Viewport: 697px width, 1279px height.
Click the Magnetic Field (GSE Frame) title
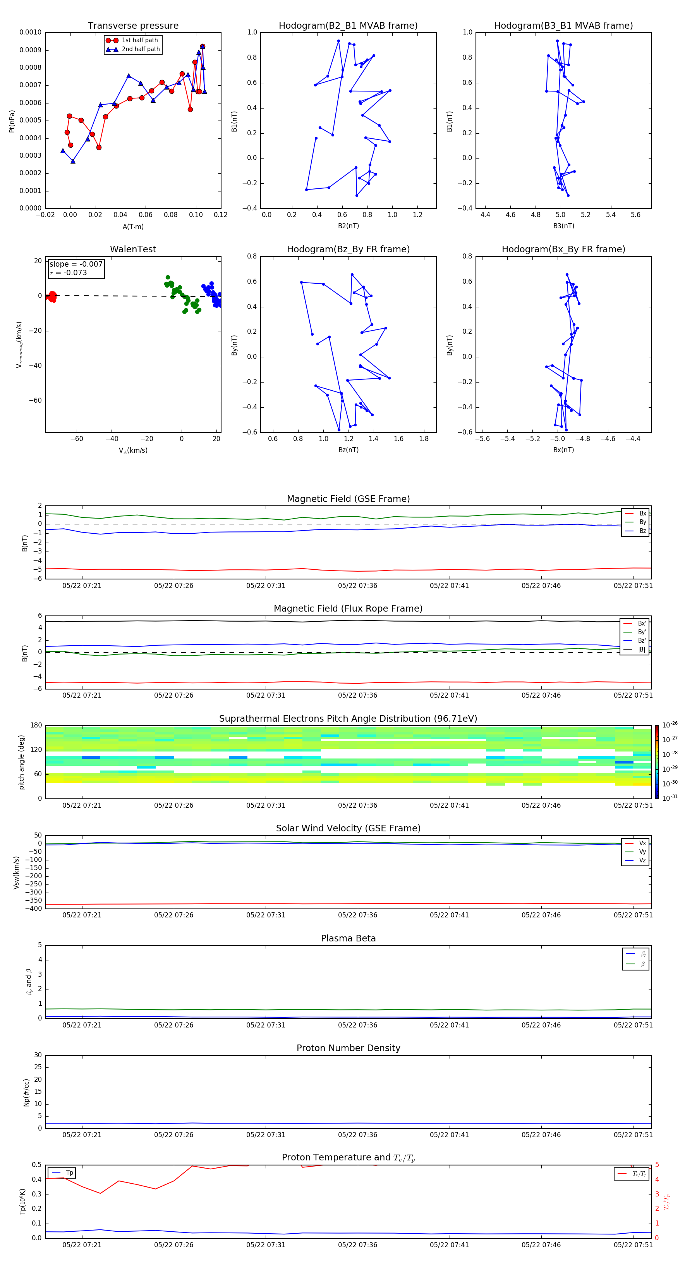pyautogui.click(x=348, y=499)
